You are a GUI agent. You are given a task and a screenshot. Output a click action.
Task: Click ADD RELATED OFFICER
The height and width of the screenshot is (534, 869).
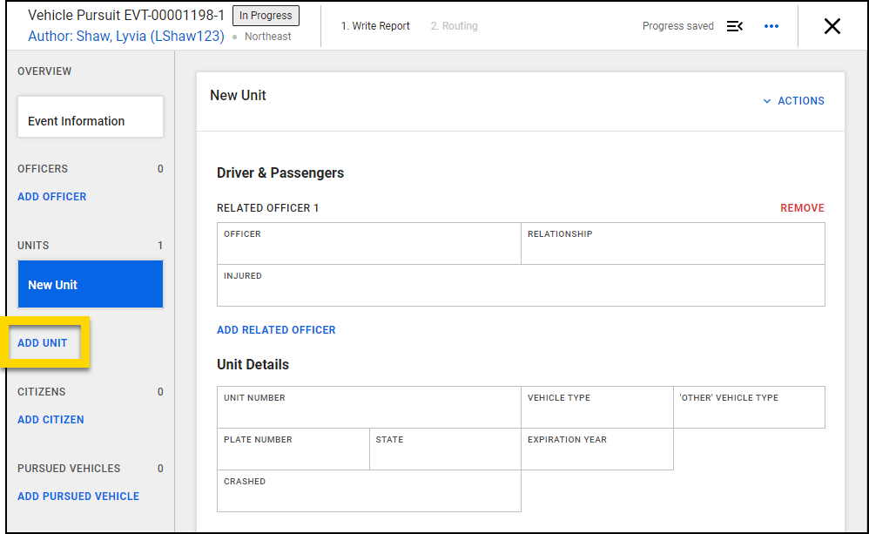276,329
